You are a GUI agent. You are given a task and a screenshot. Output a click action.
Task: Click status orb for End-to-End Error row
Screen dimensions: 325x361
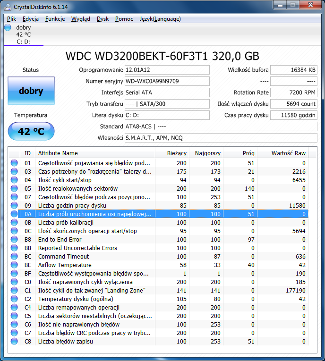[x=14, y=239]
